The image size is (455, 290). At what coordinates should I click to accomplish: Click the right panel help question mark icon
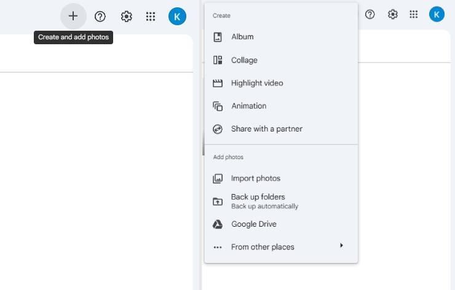click(370, 14)
